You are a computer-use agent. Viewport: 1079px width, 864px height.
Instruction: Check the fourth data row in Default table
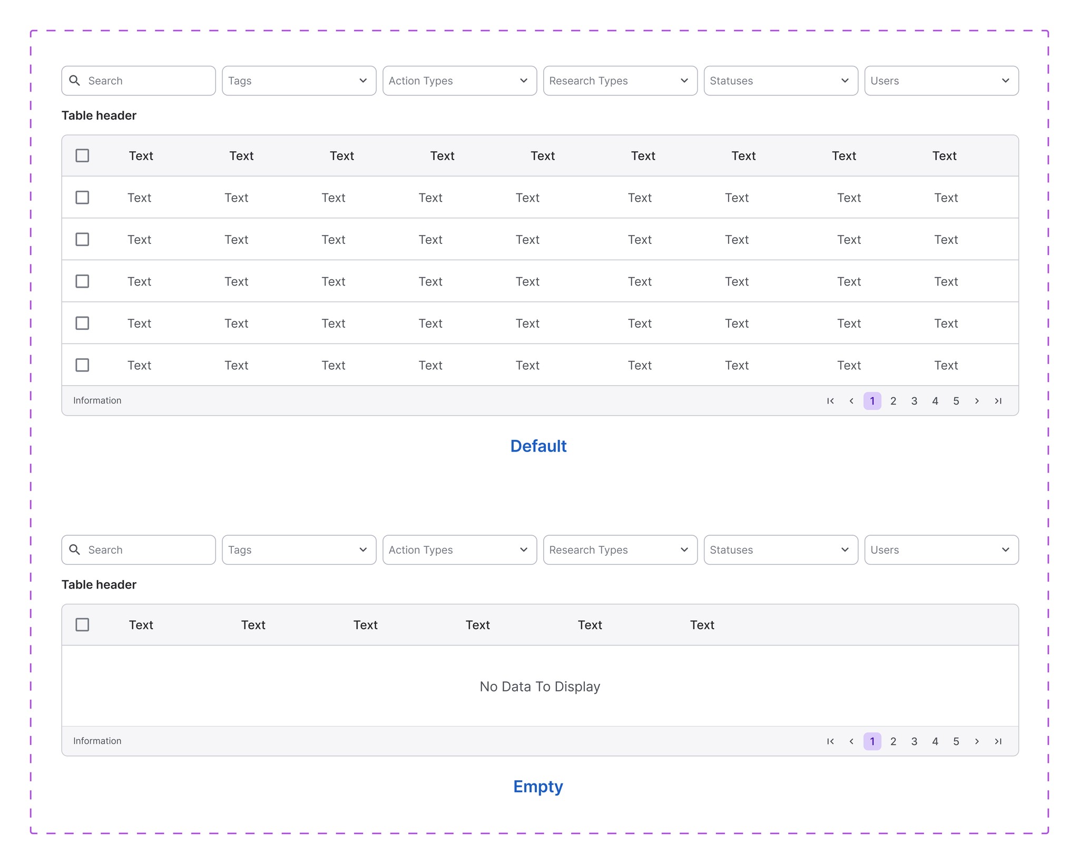click(x=82, y=323)
